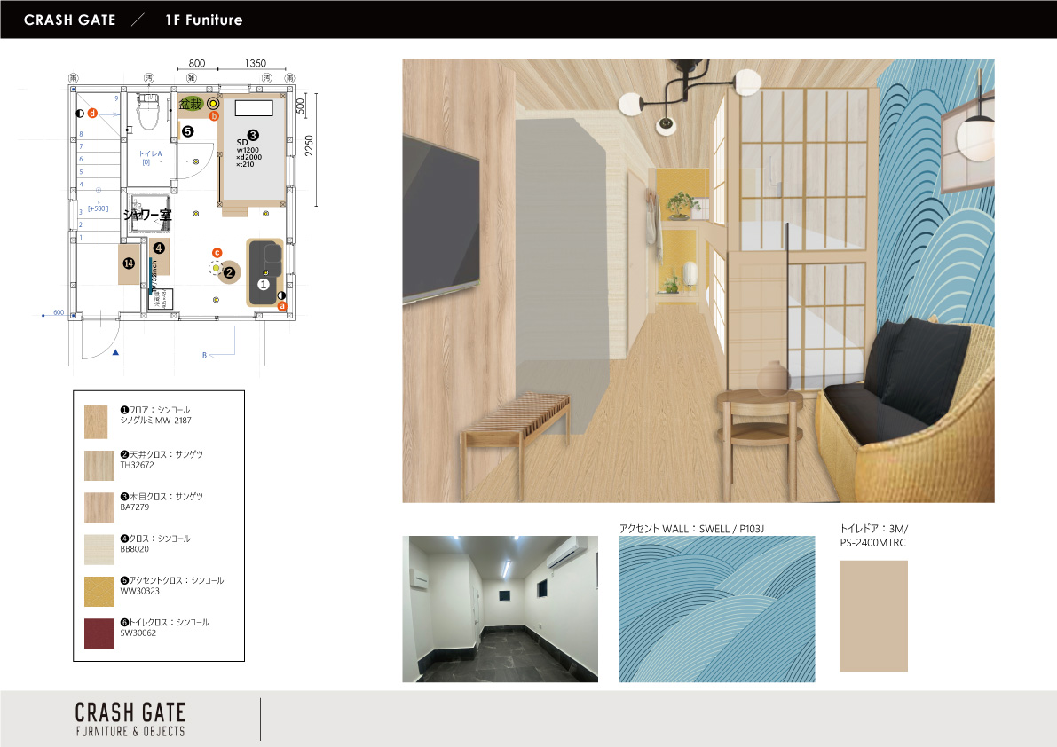Click black number 5 marker near toilet door
The height and width of the screenshot is (747, 1057).
(x=187, y=131)
